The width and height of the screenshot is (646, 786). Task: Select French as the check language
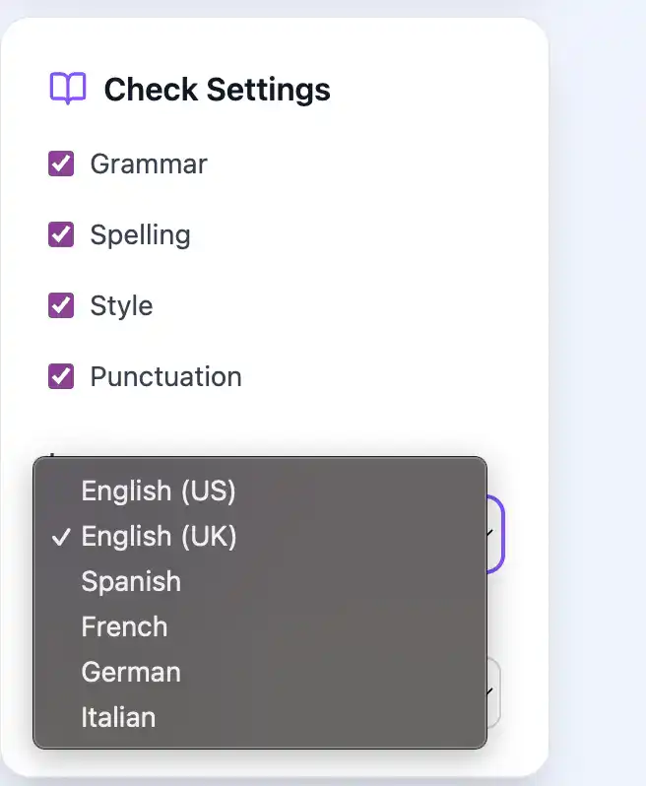tap(124, 626)
